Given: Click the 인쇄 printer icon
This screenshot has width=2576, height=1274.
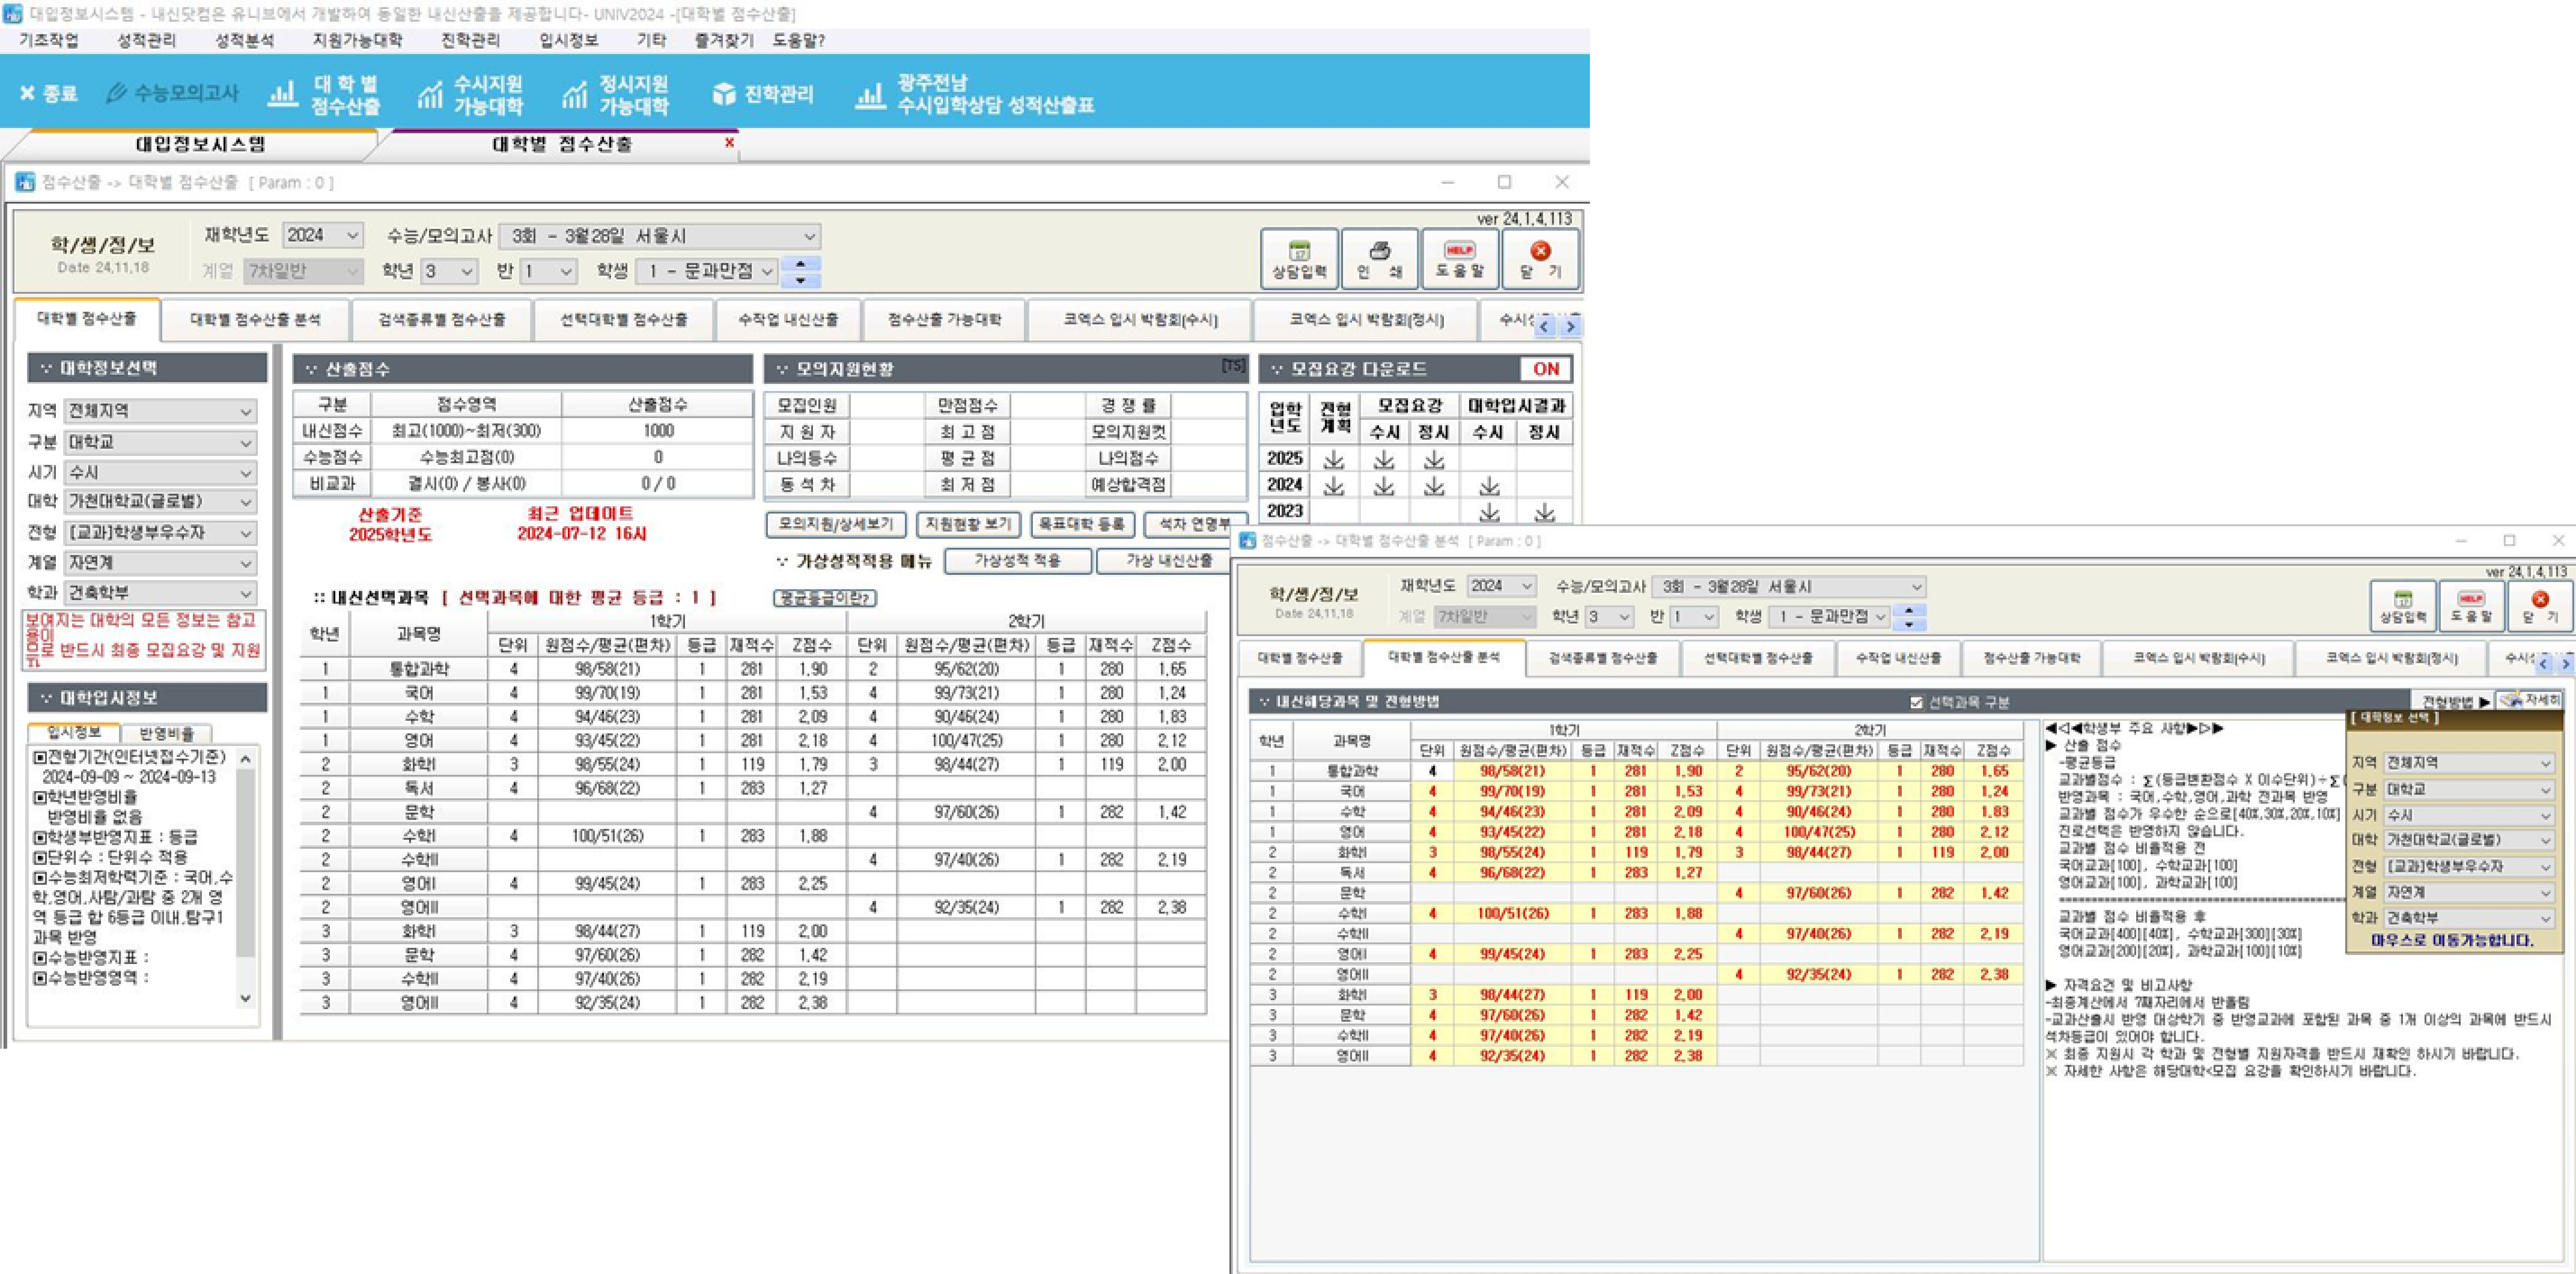Looking at the screenshot, I should point(1379,259).
